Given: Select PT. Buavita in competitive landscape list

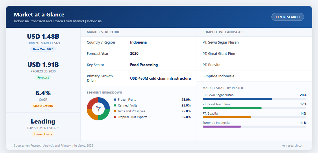Looking at the screenshot, I should point(211,65).
